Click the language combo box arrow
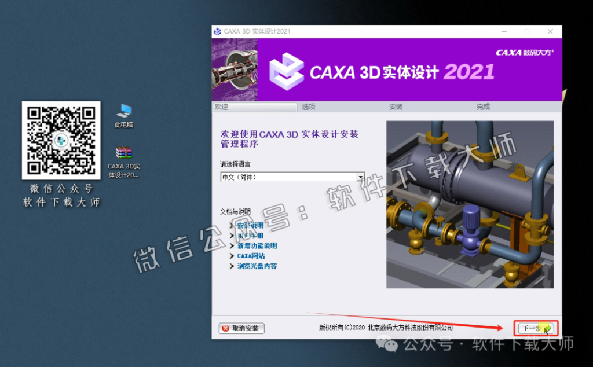 point(361,177)
